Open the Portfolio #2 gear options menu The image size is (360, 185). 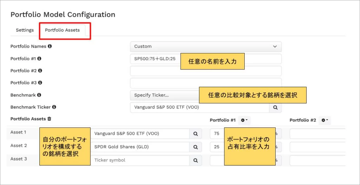324,120
